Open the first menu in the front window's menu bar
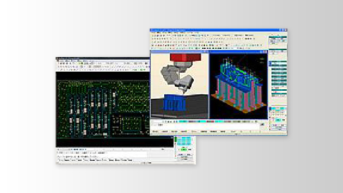 point(153,33)
